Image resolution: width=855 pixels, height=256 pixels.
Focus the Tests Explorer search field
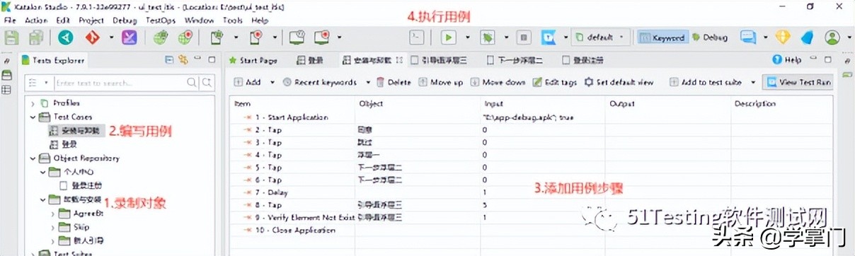pyautogui.click(x=119, y=83)
